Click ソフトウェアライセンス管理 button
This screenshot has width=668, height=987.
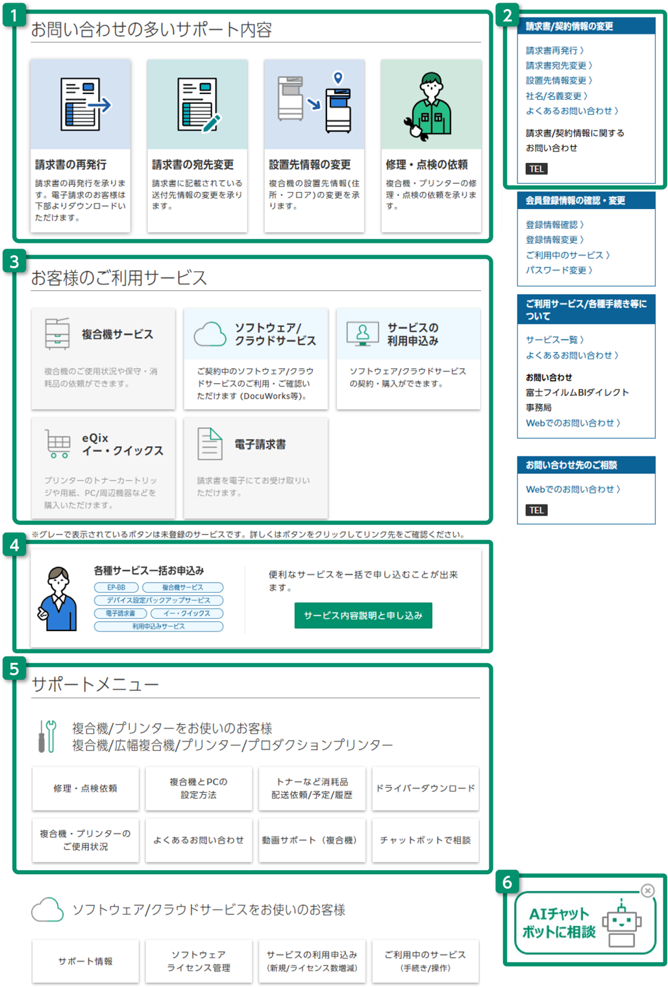pyautogui.click(x=199, y=961)
